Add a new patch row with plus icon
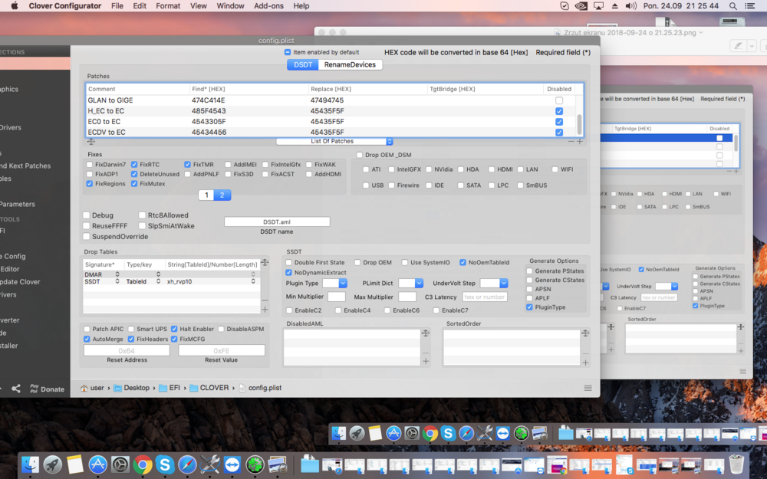The width and height of the screenshot is (767, 479). 580,142
